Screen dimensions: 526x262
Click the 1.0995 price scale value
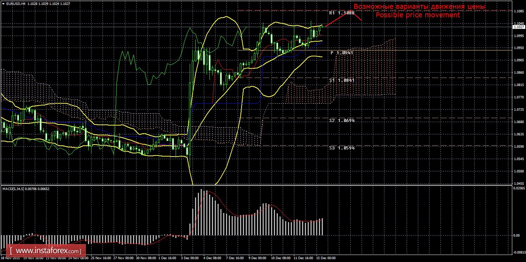(x=519, y=36)
